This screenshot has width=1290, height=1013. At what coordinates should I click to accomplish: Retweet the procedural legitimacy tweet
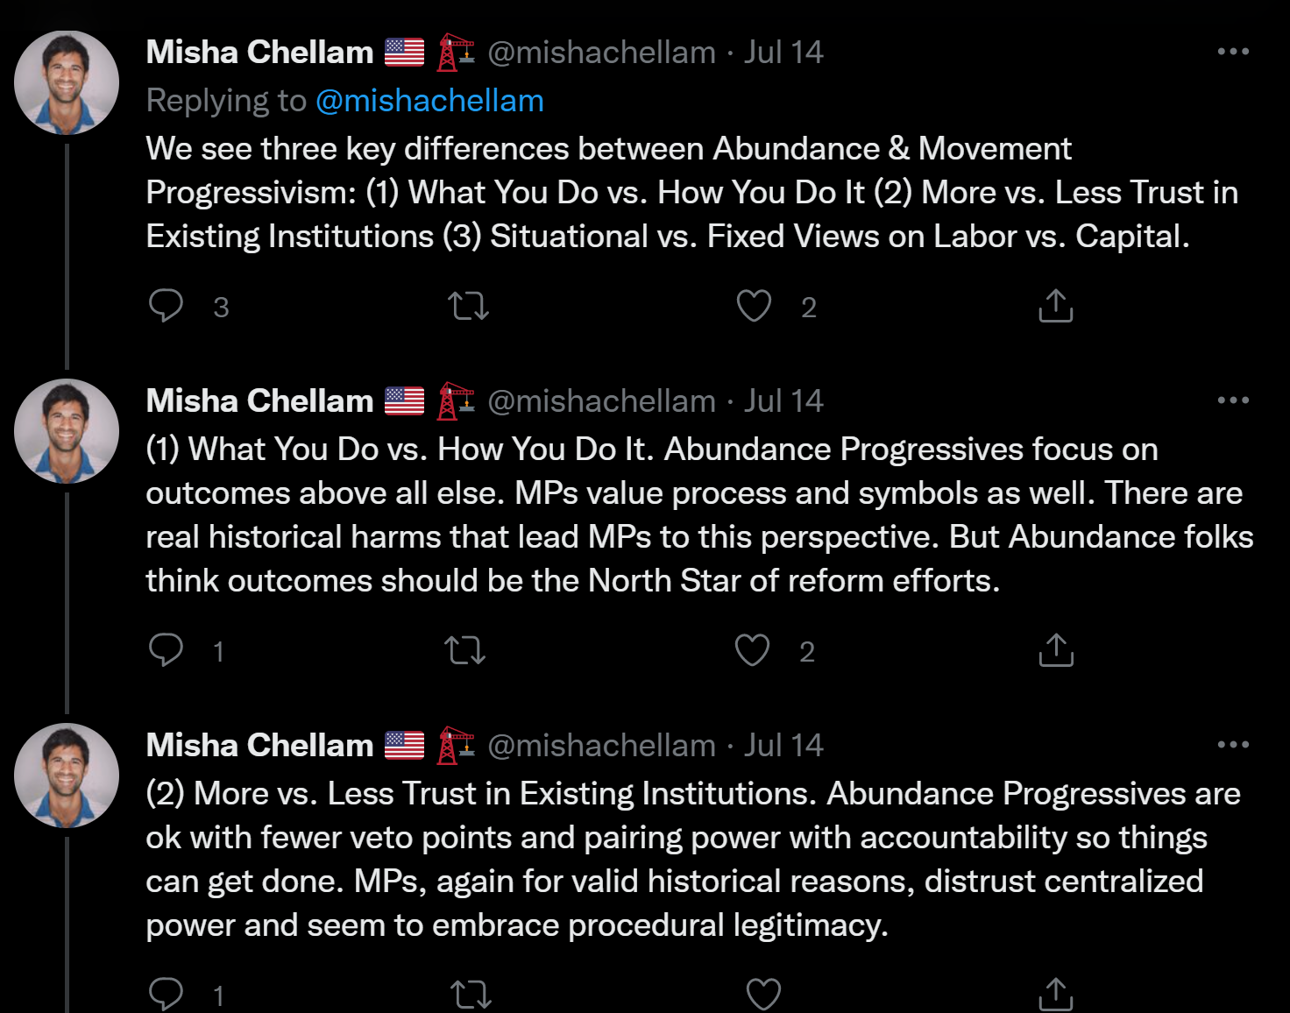click(x=471, y=994)
